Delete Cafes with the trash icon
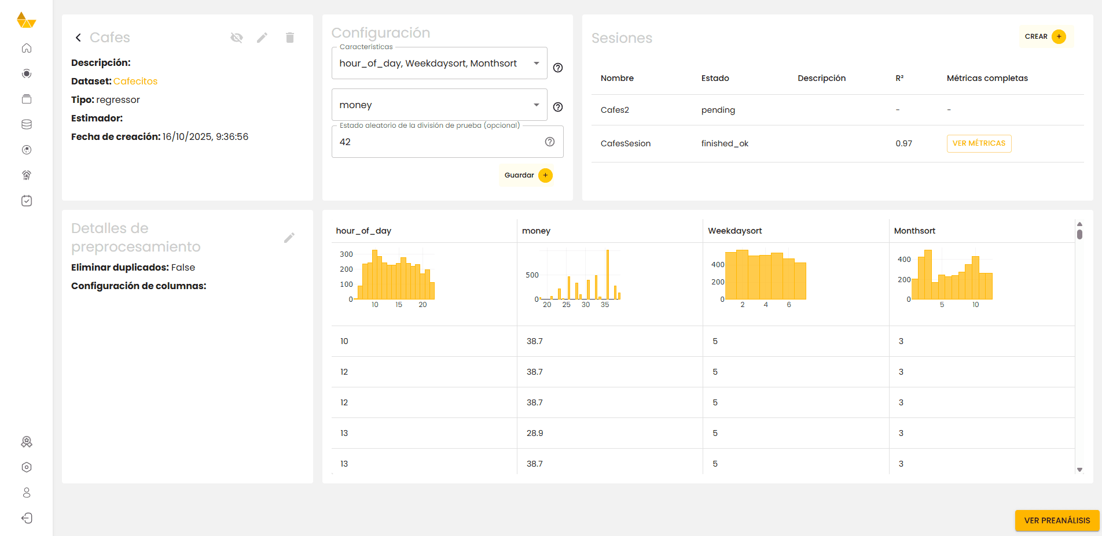The width and height of the screenshot is (1102, 536). coord(290,38)
